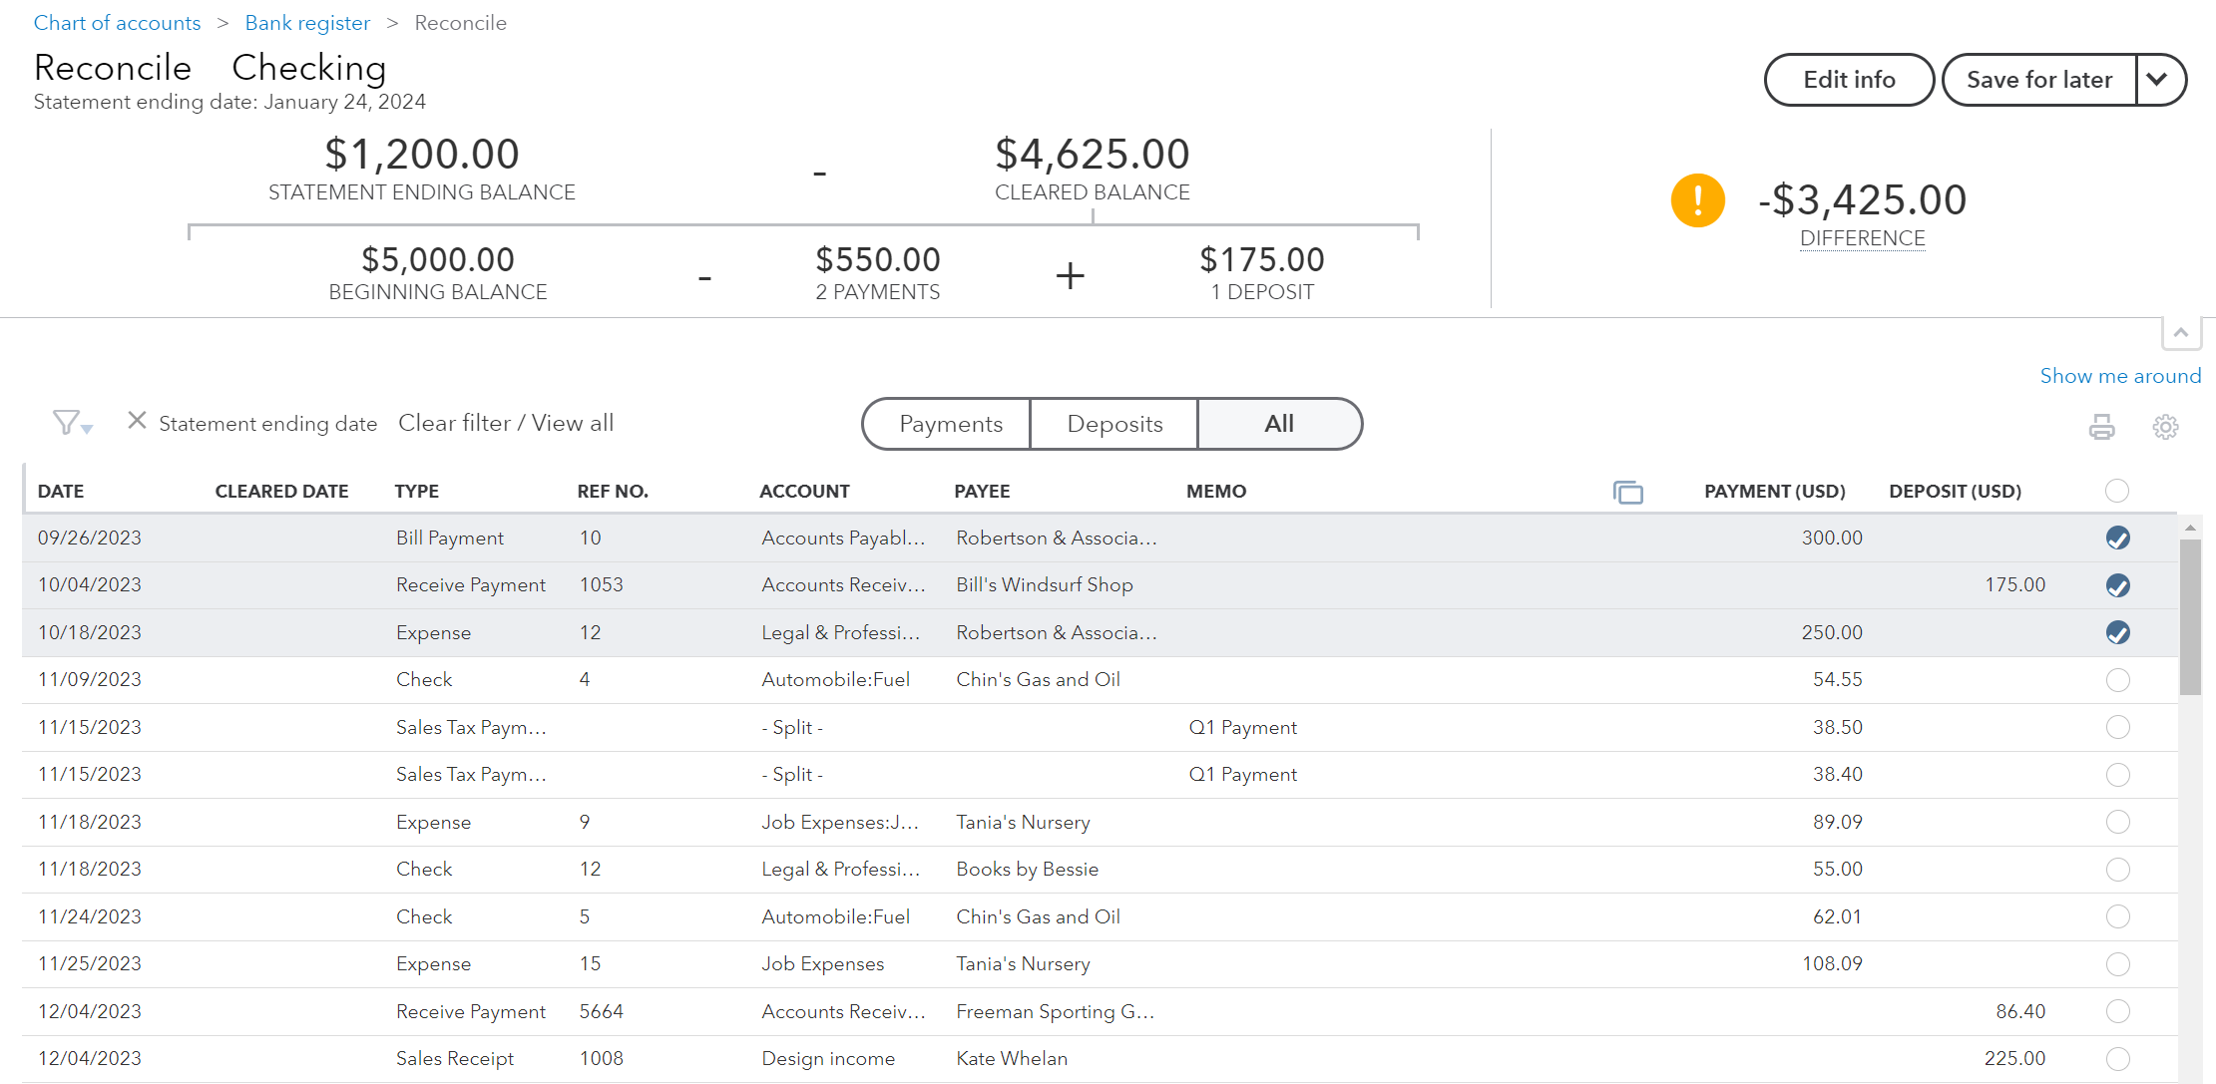Open the table settings gear
This screenshot has width=2216, height=1084.
(x=2165, y=427)
